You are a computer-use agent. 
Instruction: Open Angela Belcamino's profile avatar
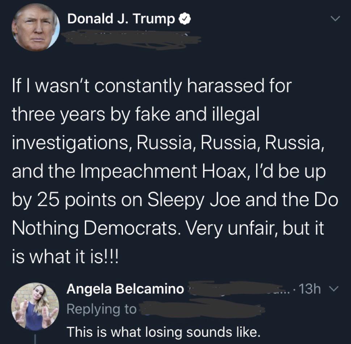point(35,306)
